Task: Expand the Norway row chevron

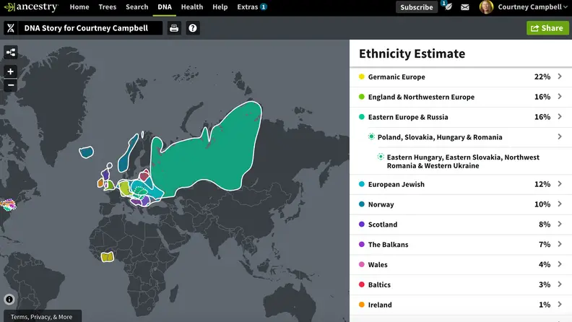Action: tap(560, 204)
